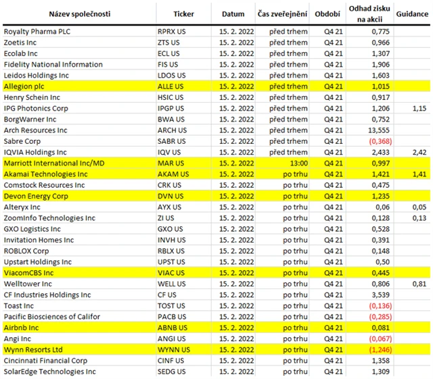Click the Čas zveřejnění column header

tap(281, 14)
